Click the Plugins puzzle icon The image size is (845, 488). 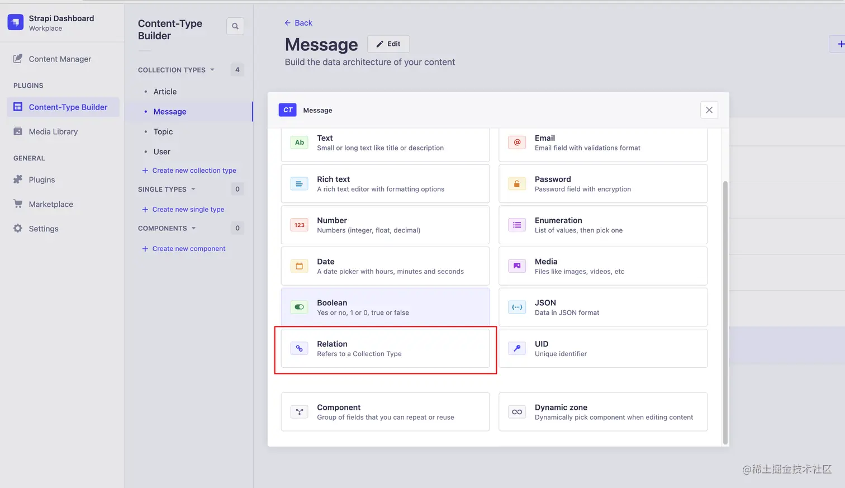18,179
